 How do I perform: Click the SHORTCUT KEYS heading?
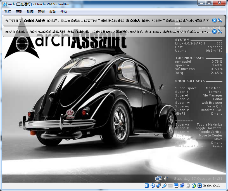(x=190, y=81)
